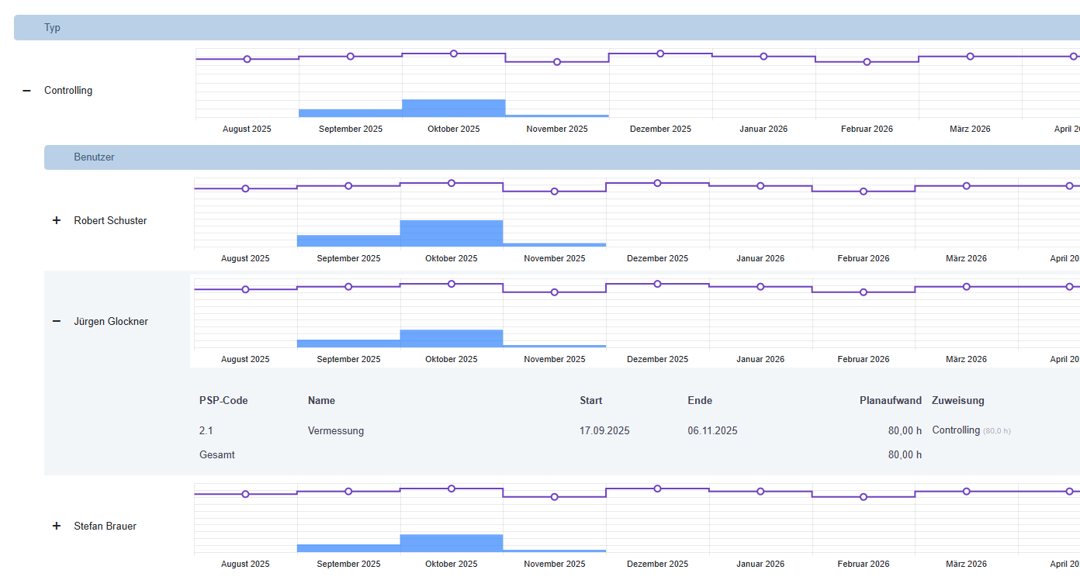This screenshot has width=1080, height=587.
Task: Expand Robert Schuster's details
Action: pos(56,221)
